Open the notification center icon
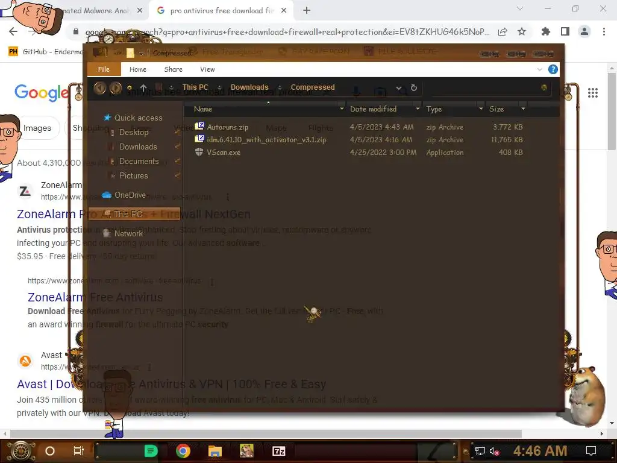This screenshot has width=617, height=463. click(x=591, y=451)
